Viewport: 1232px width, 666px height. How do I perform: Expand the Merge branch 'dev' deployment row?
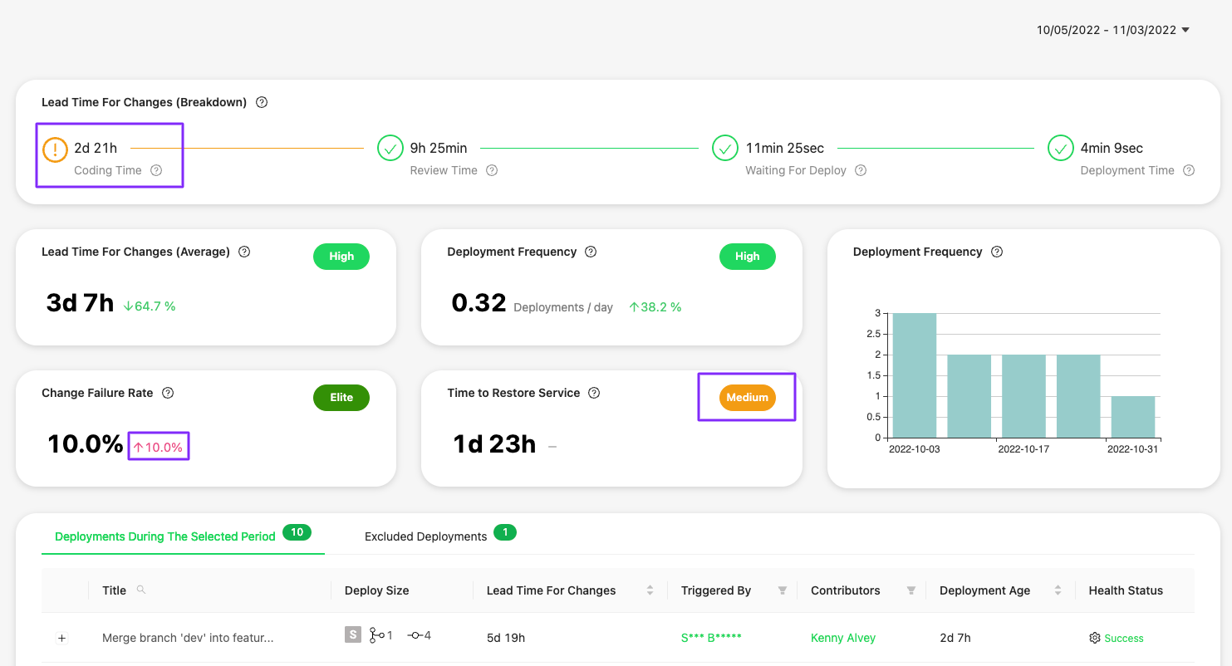pyautogui.click(x=61, y=638)
